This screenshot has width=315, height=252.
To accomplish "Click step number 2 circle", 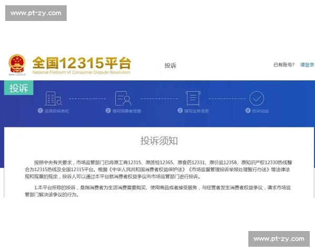I will [x=108, y=111].
